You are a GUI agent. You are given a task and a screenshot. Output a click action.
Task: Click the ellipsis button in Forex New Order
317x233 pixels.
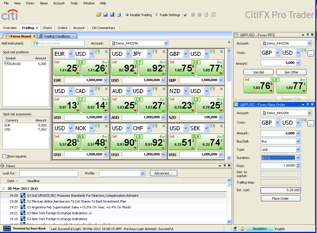pos(311,123)
